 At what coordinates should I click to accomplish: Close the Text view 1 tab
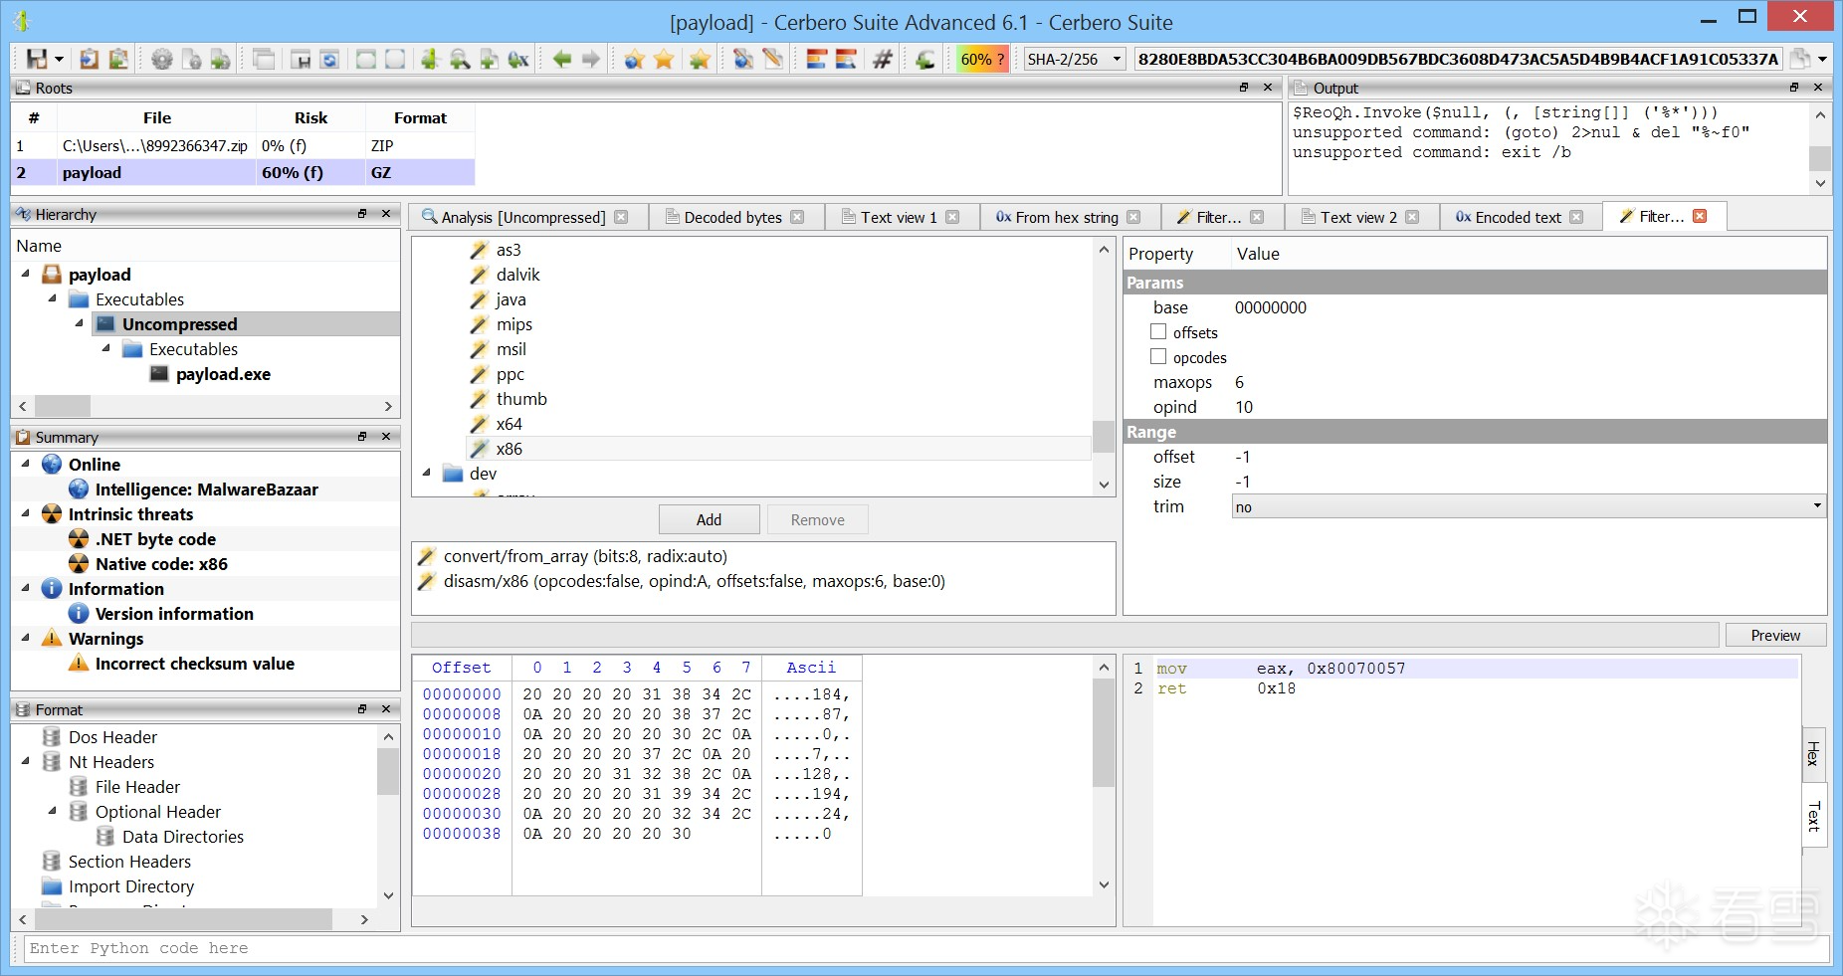(x=952, y=217)
